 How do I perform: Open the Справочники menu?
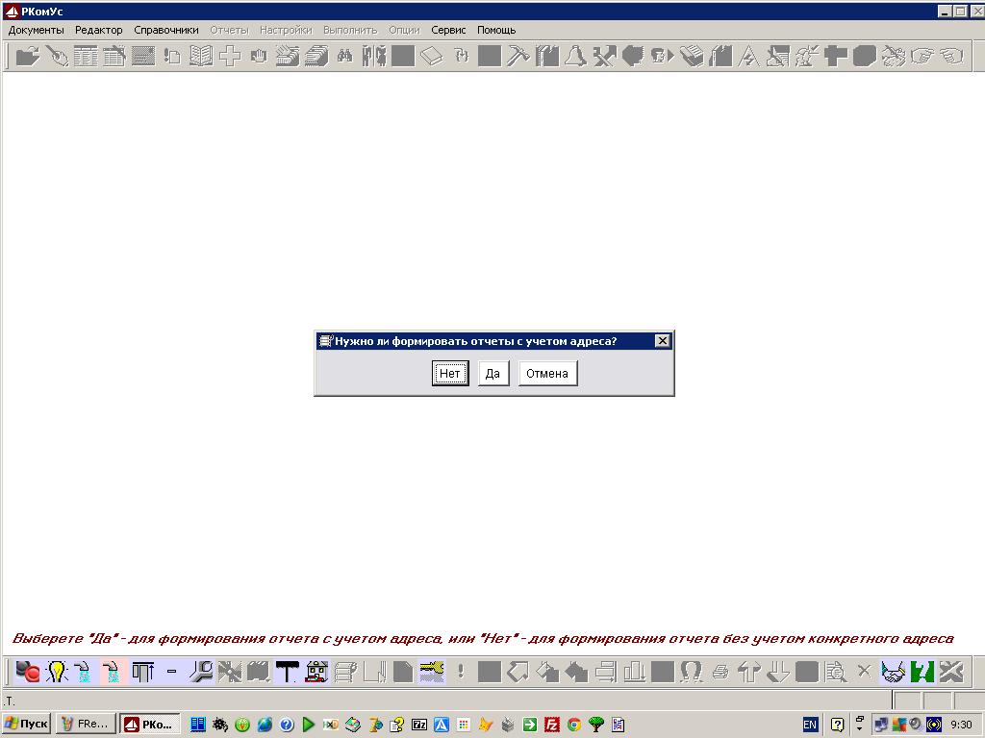tap(166, 30)
